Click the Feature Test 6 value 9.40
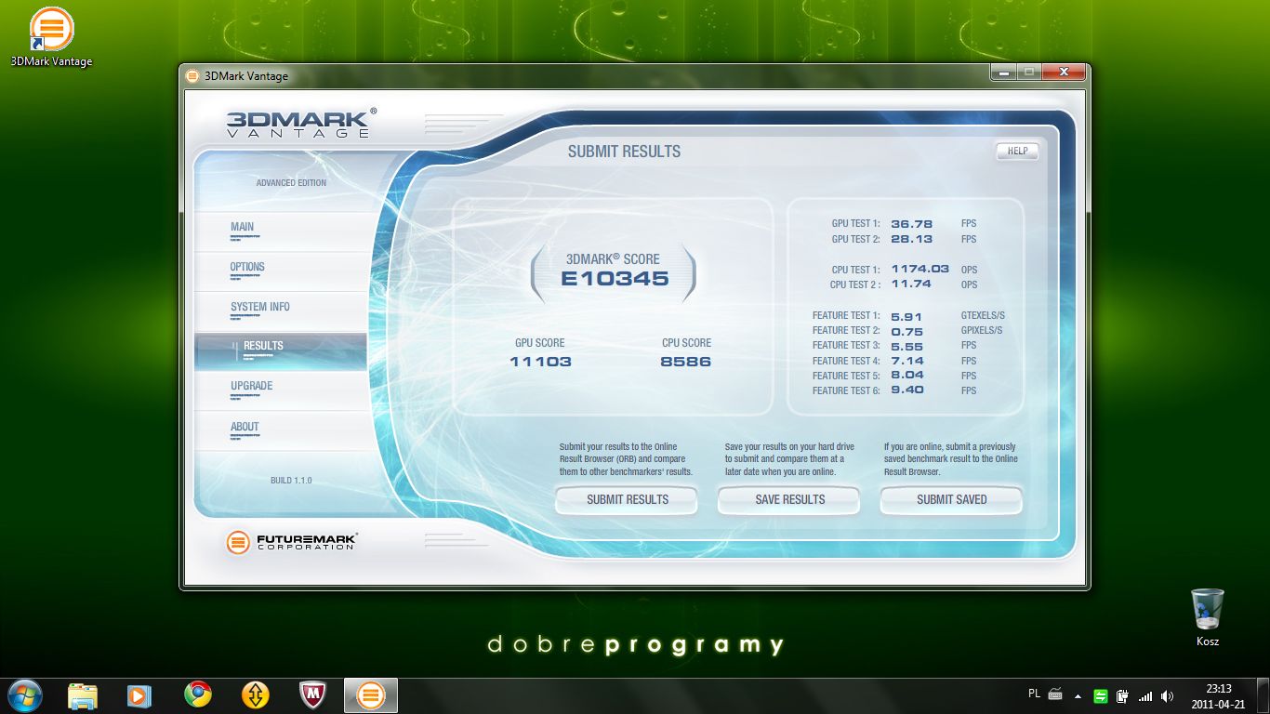Image resolution: width=1270 pixels, height=714 pixels. 906,390
